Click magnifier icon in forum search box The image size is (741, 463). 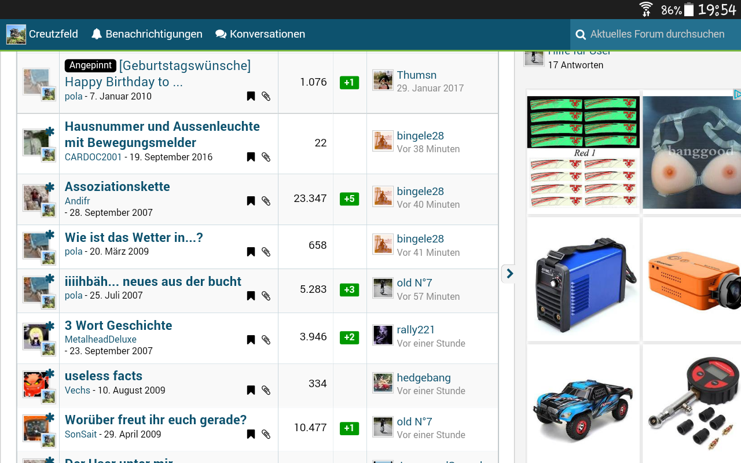coord(581,35)
